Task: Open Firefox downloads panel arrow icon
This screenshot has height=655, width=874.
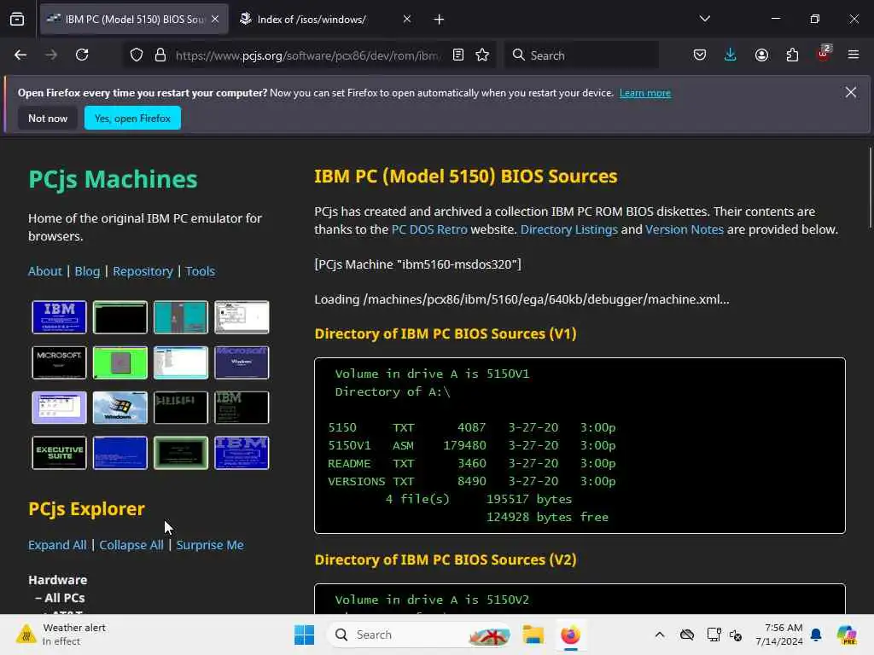Action: (x=731, y=55)
